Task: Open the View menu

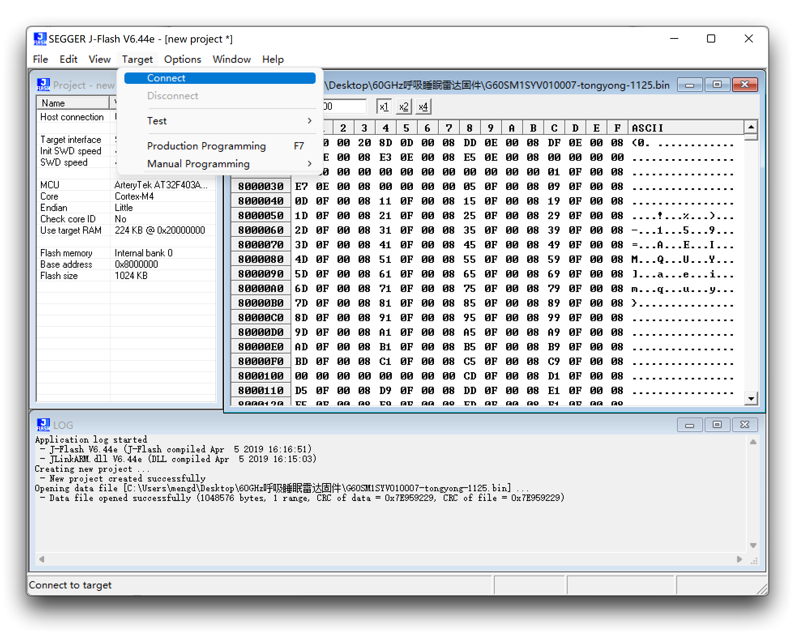Action: [x=100, y=60]
